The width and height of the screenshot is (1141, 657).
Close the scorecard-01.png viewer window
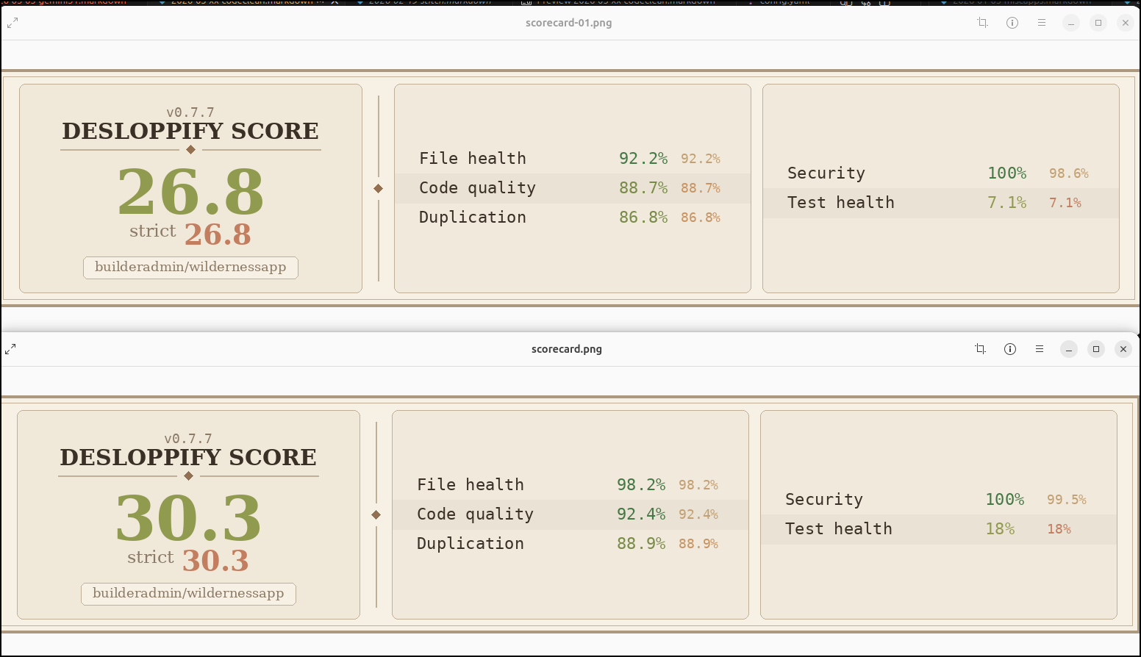point(1126,23)
